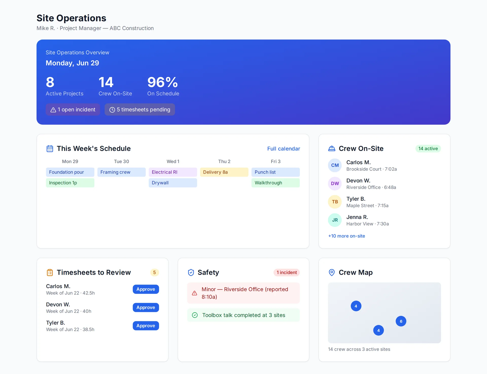
Task: Click the Site Operations page title
Action: tap(71, 18)
